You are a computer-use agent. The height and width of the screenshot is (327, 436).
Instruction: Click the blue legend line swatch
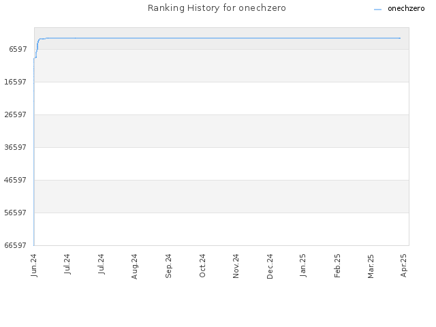(377, 10)
